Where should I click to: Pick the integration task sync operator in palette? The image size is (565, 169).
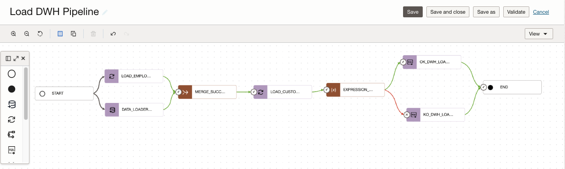(x=12, y=119)
